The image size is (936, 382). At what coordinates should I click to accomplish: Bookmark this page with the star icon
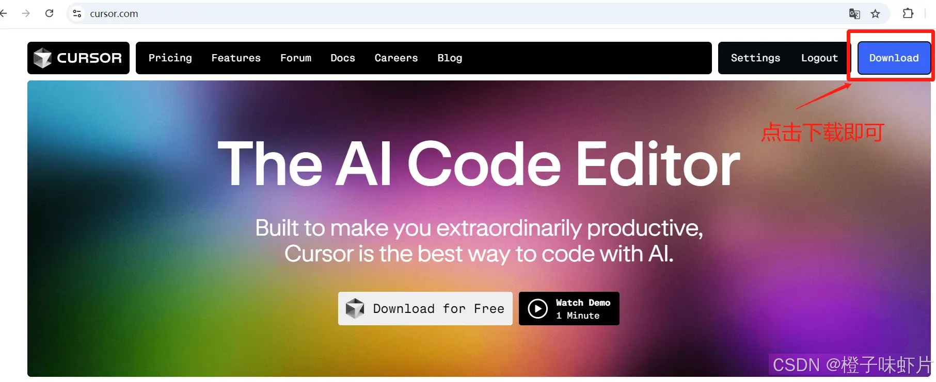[875, 14]
